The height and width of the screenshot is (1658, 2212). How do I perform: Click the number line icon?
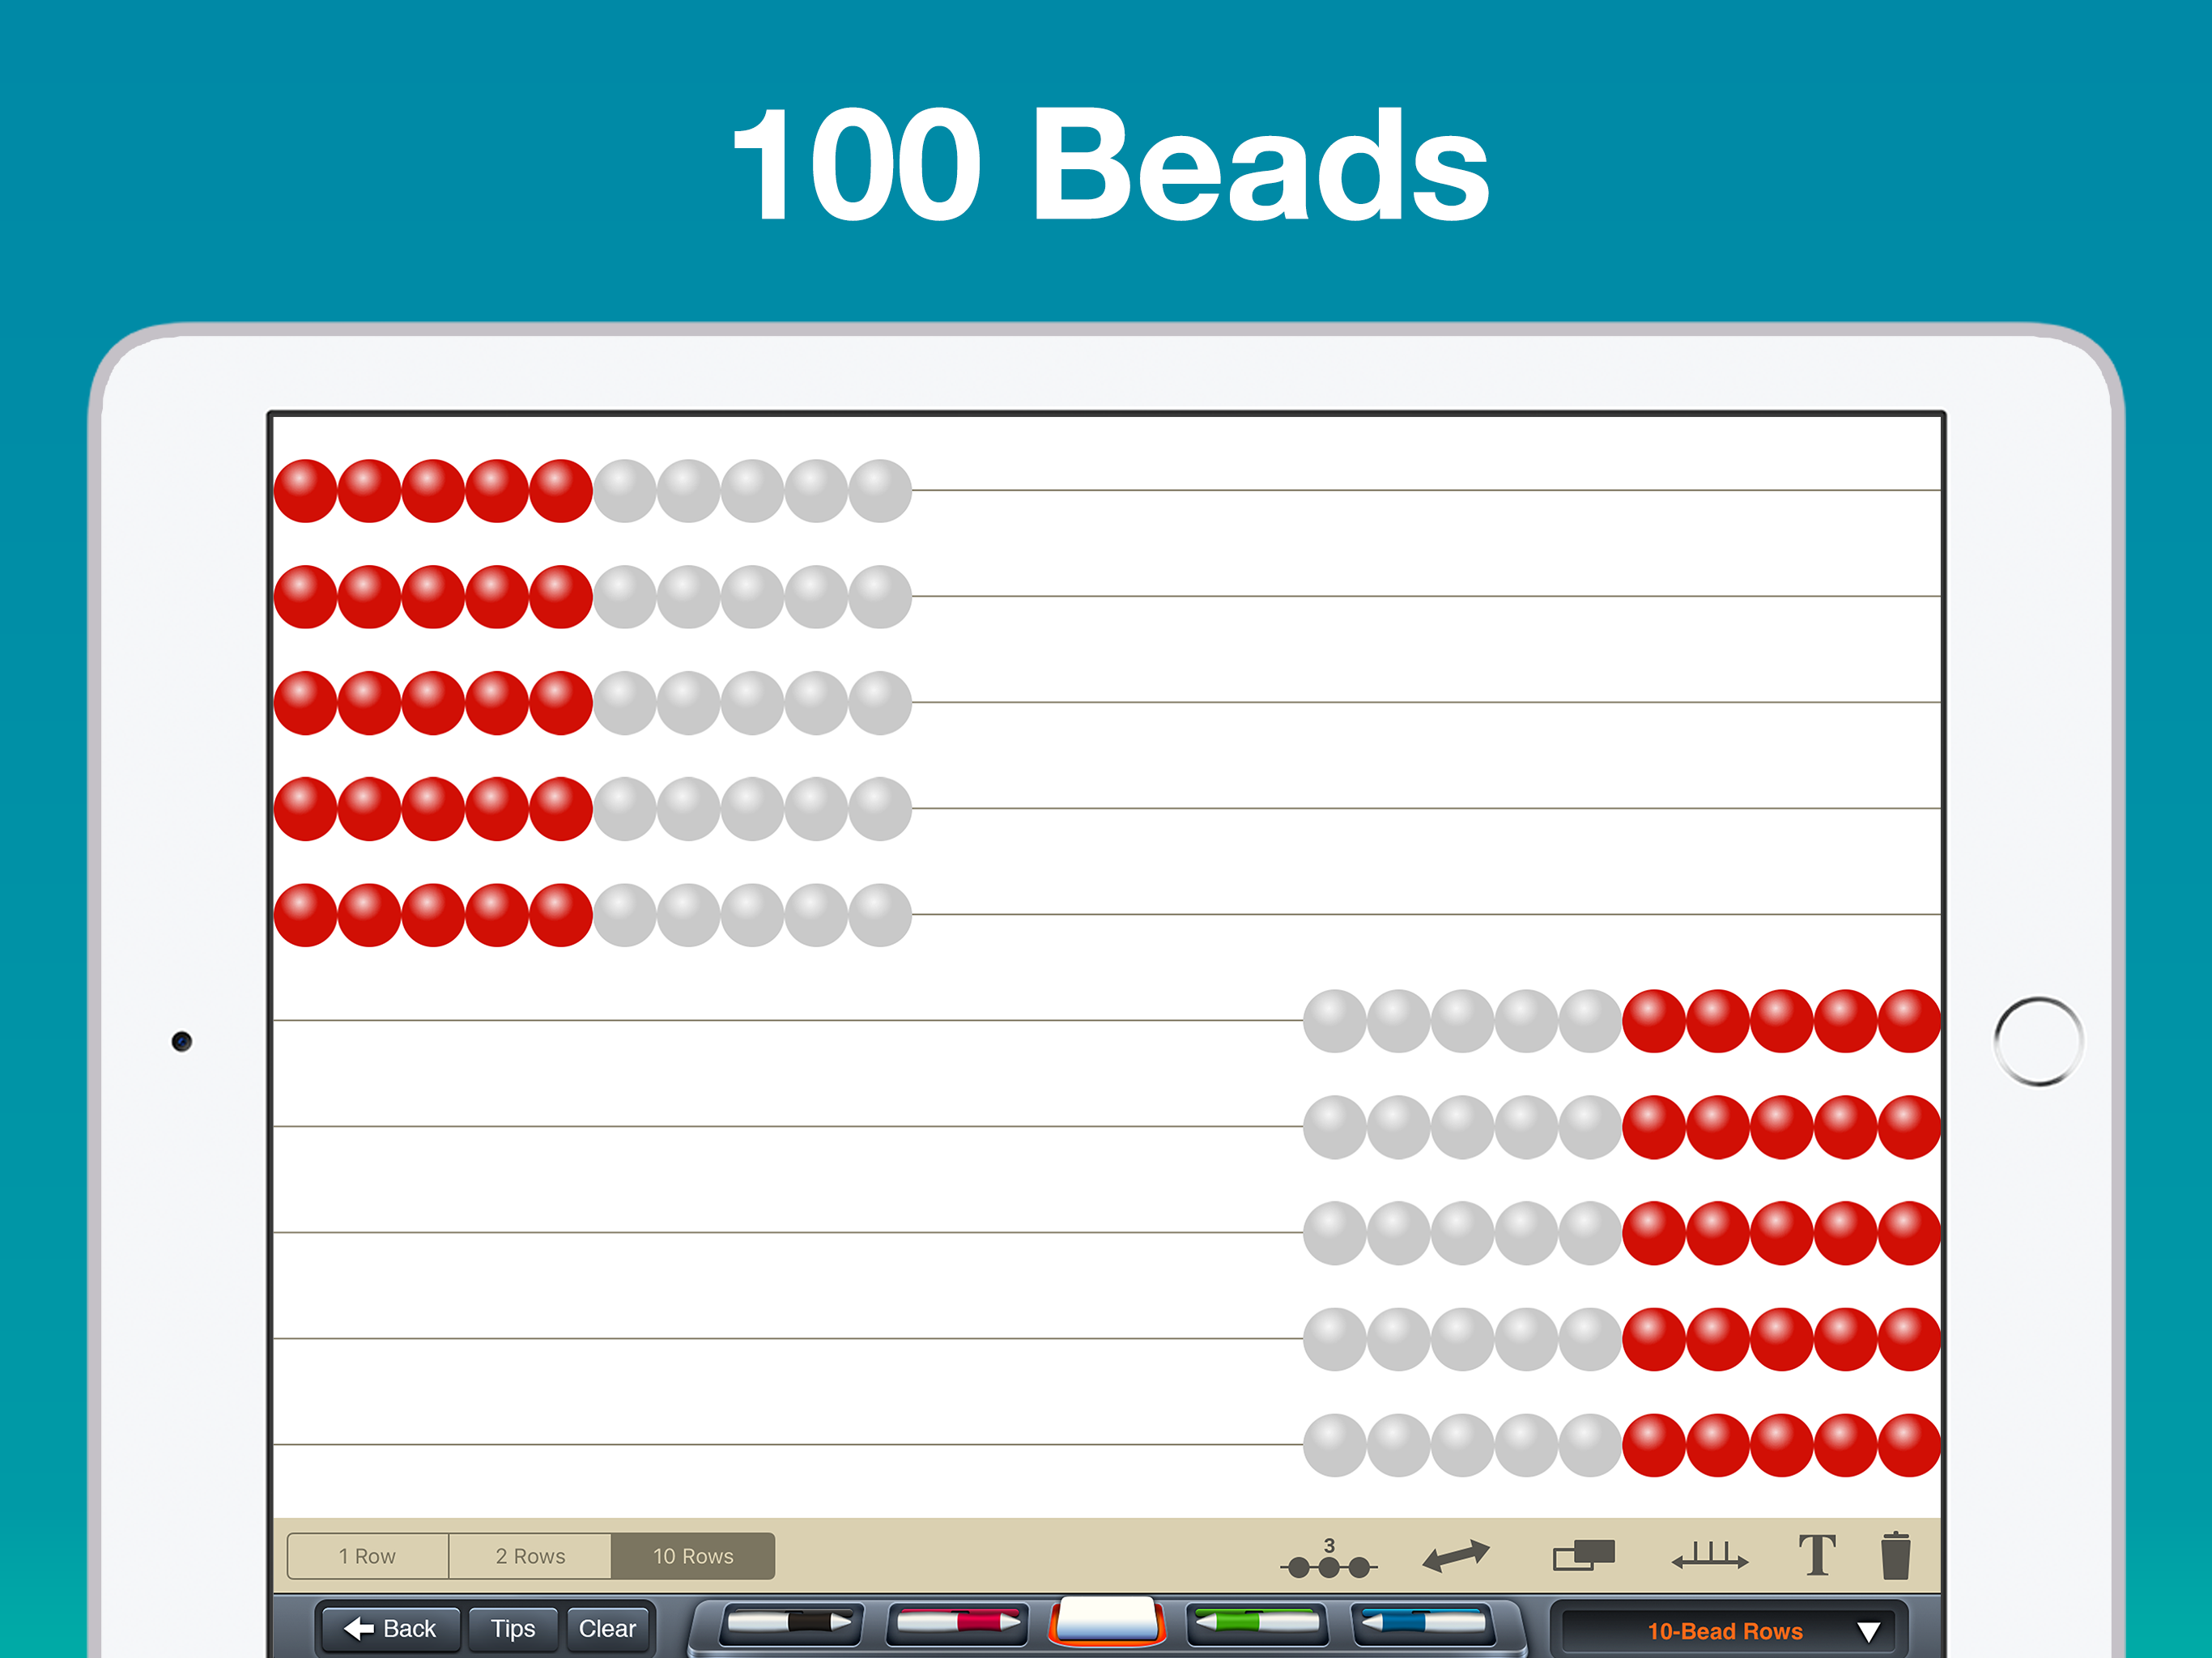(x=1709, y=1556)
